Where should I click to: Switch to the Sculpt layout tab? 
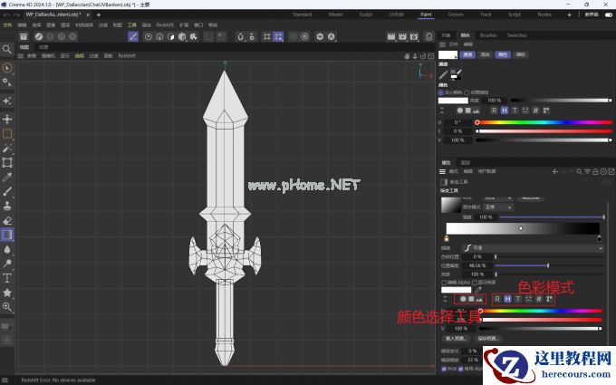click(365, 14)
